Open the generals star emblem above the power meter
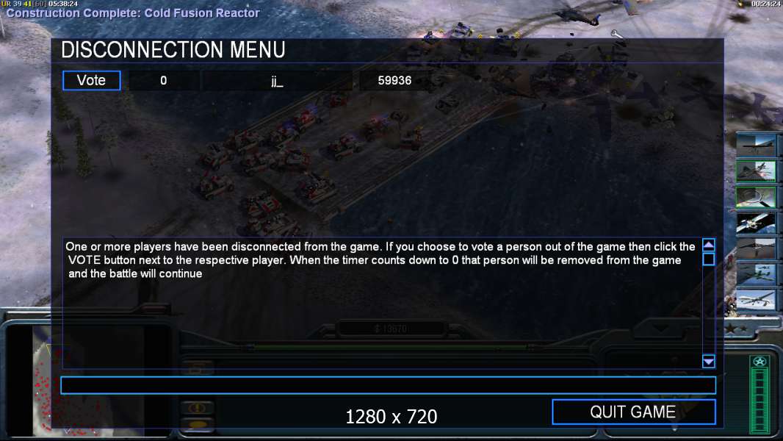The height and width of the screenshot is (441, 783). pos(759,362)
